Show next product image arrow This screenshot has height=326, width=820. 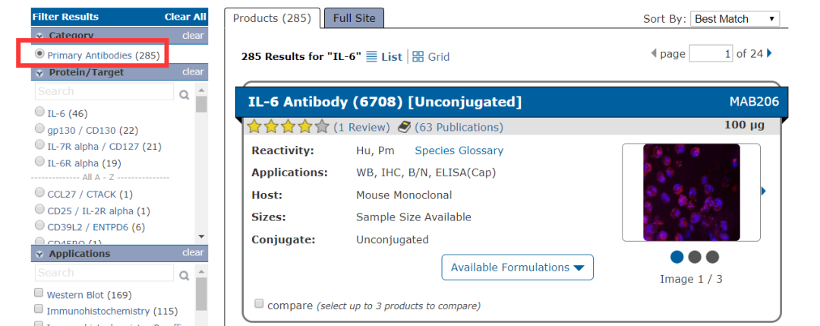(763, 191)
